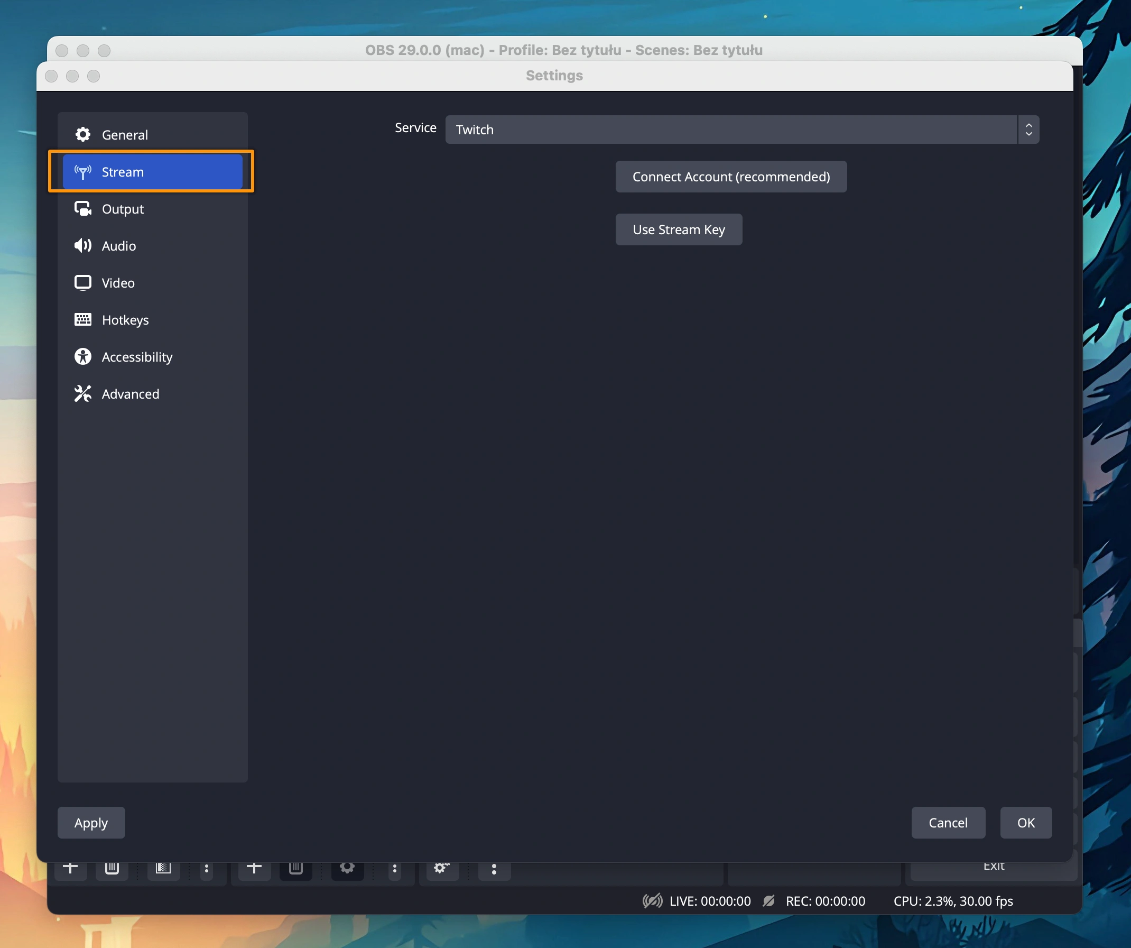
Task: Click the Hotkeys keyboard icon
Action: click(x=82, y=319)
